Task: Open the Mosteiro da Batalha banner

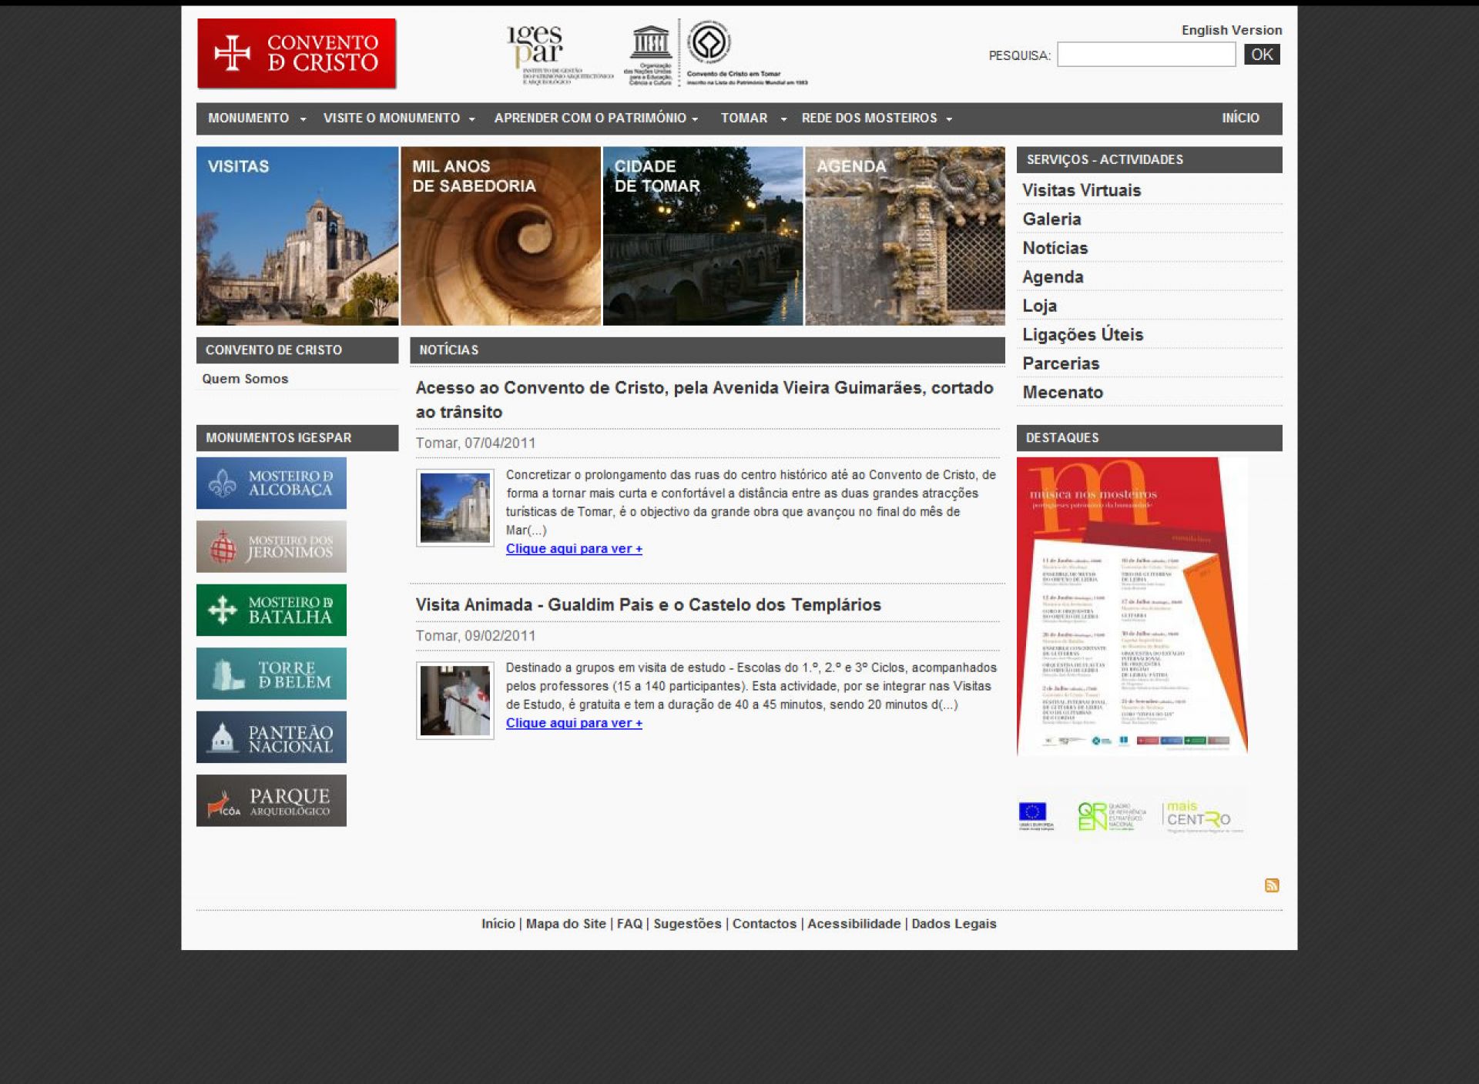Action: coord(271,610)
